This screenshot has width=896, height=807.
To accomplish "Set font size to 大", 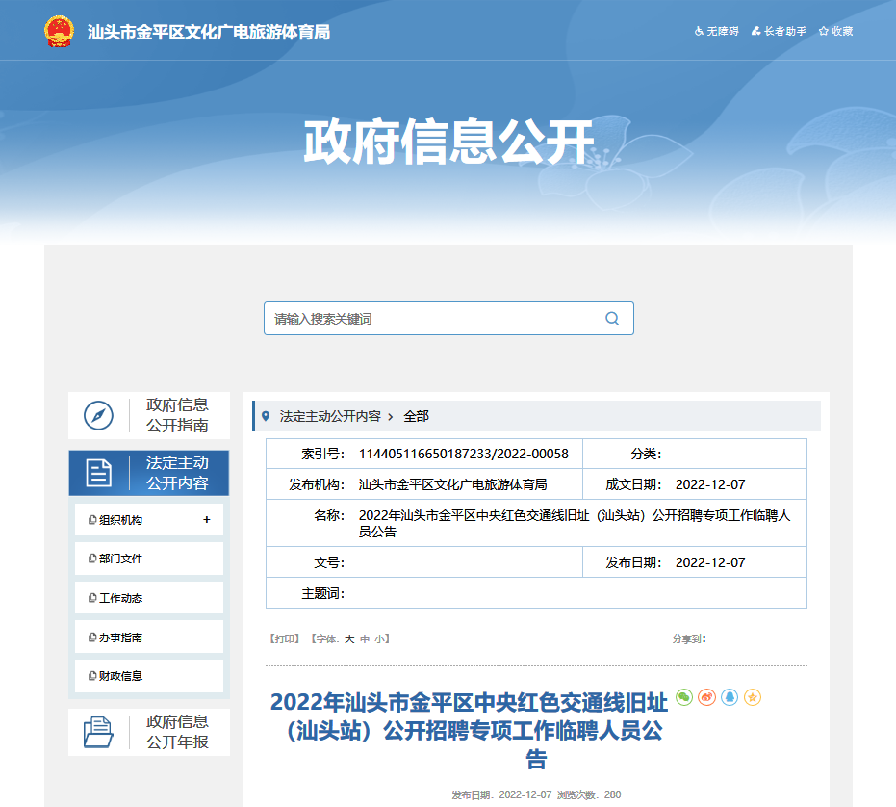I will click(x=349, y=638).
